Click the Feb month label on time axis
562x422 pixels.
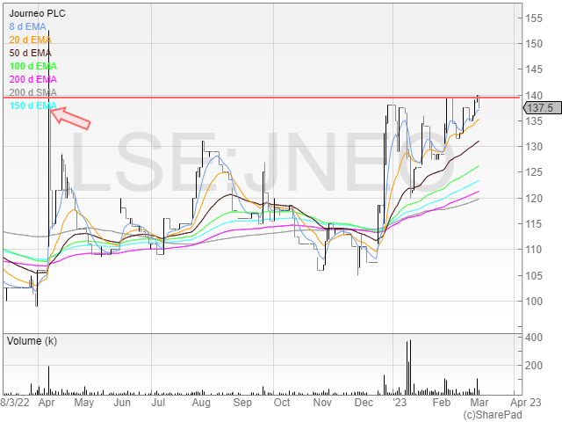click(x=441, y=403)
